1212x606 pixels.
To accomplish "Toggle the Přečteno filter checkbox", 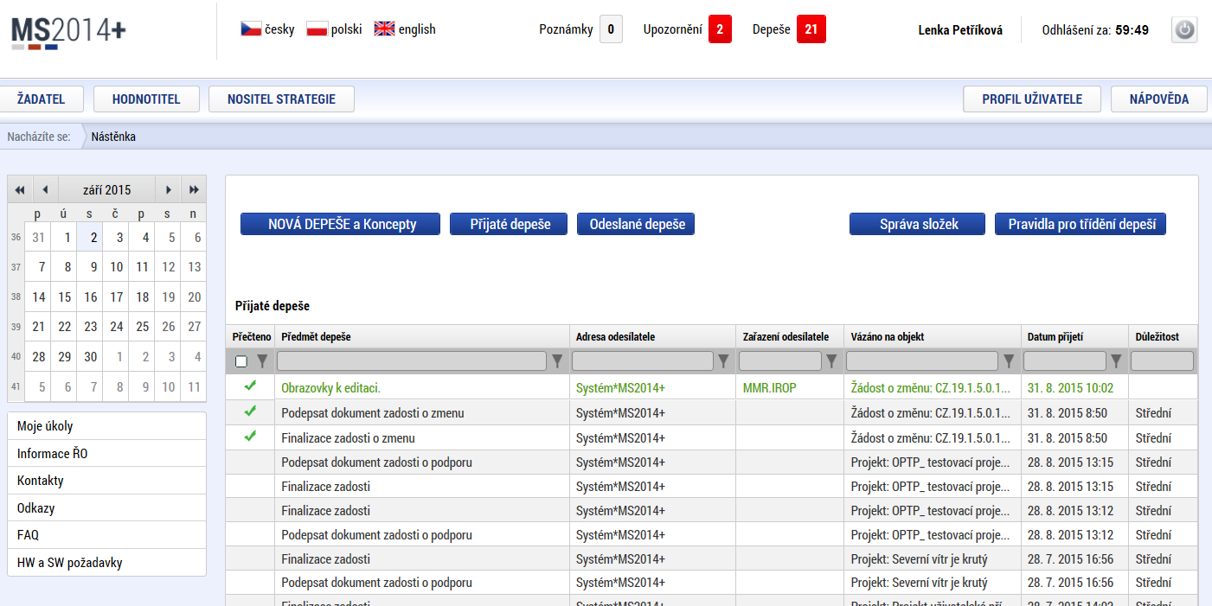I will 241,361.
